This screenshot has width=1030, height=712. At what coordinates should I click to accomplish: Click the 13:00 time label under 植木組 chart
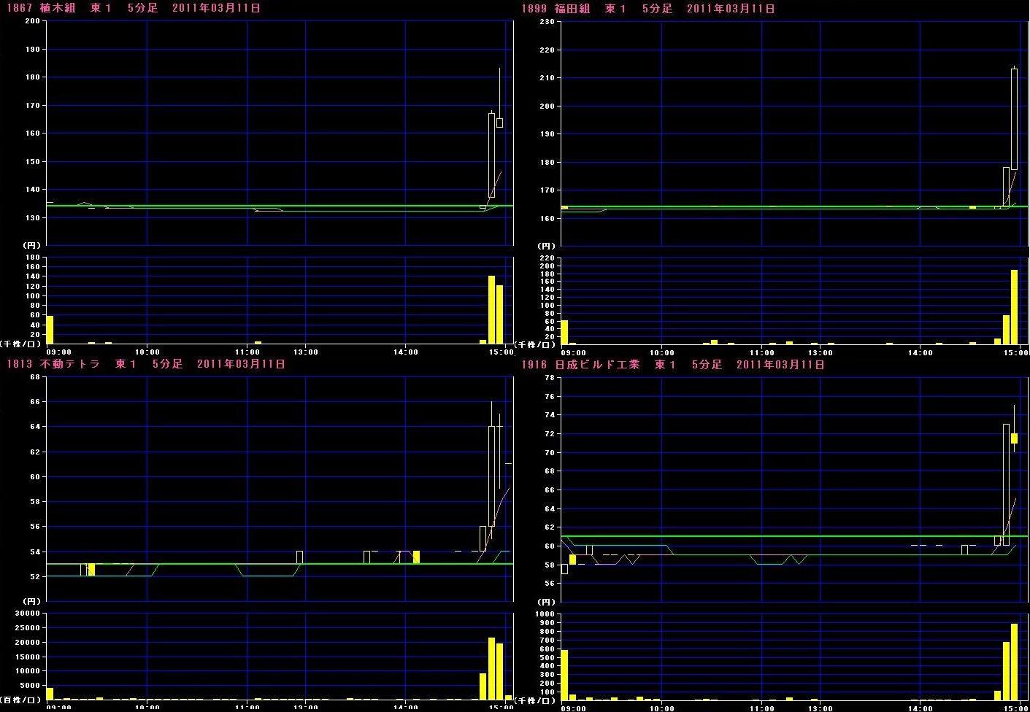pos(305,352)
